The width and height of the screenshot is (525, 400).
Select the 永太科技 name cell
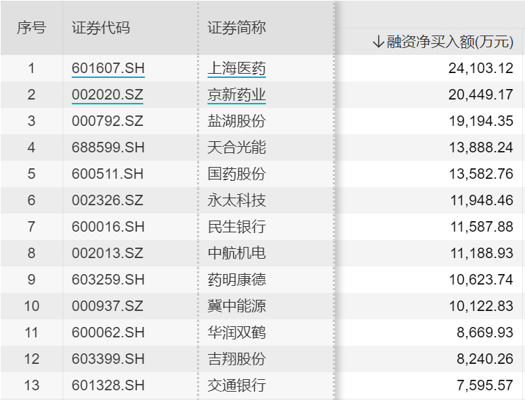(236, 200)
